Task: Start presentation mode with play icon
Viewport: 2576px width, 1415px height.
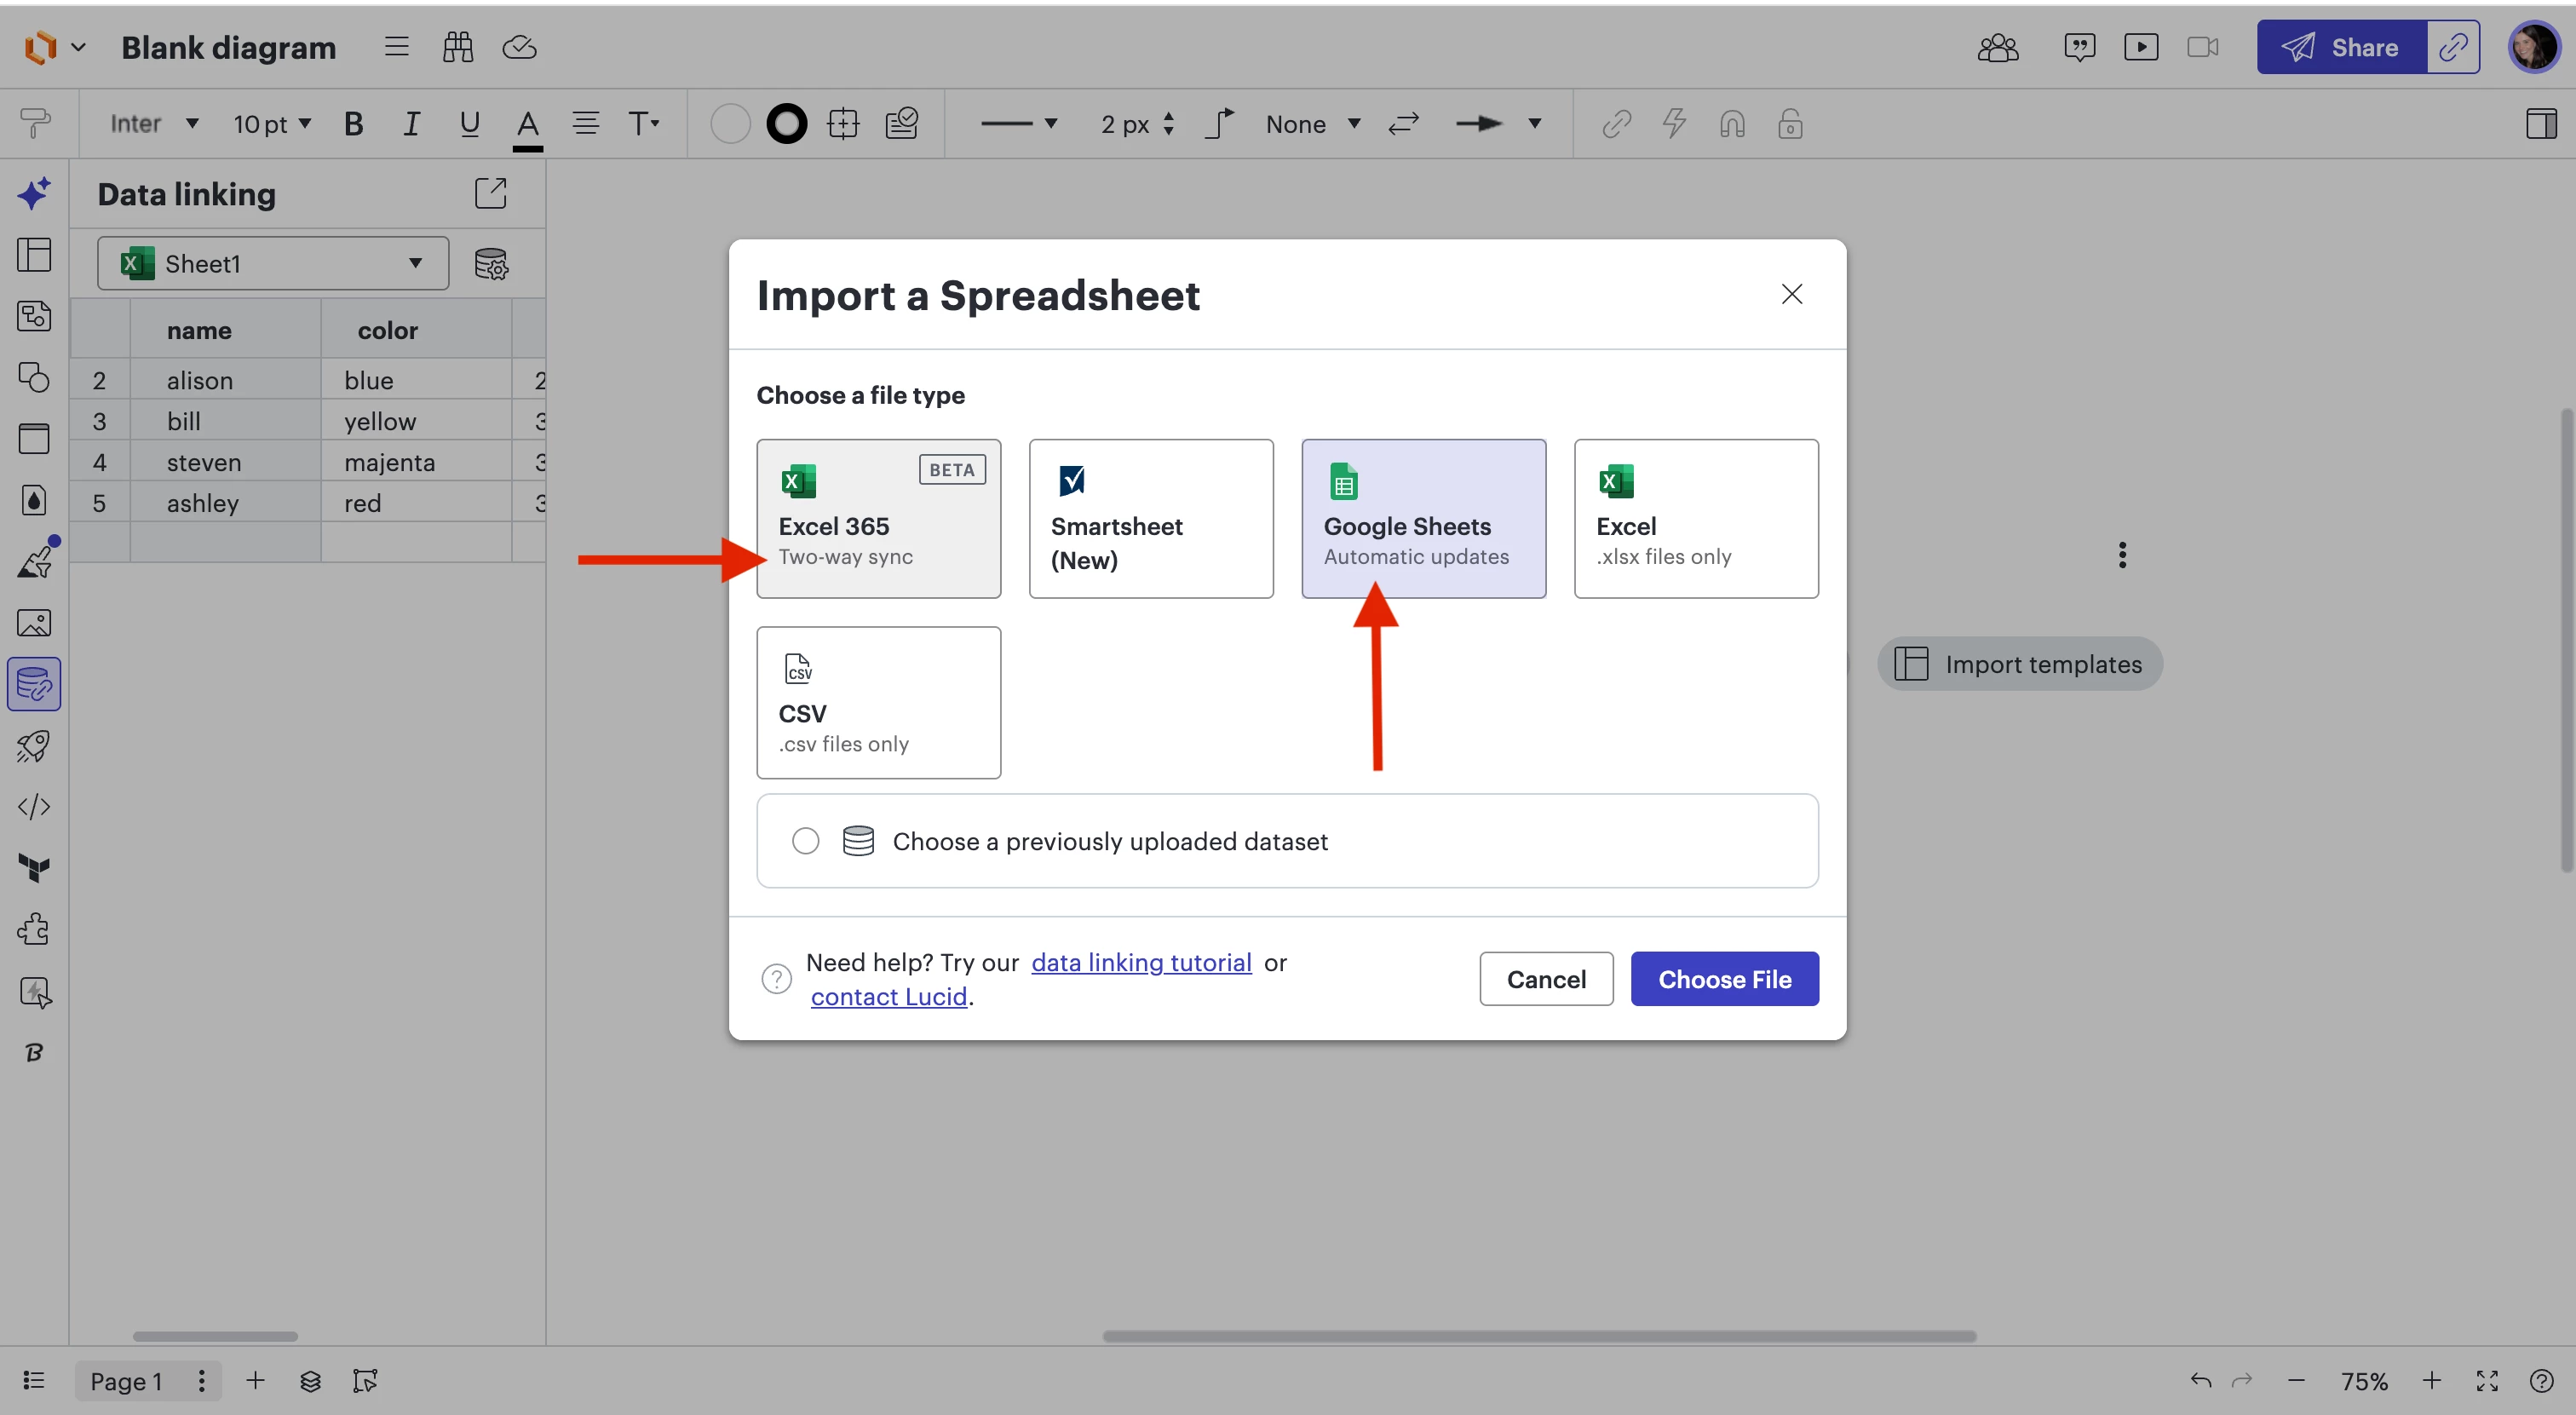Action: [2140, 47]
